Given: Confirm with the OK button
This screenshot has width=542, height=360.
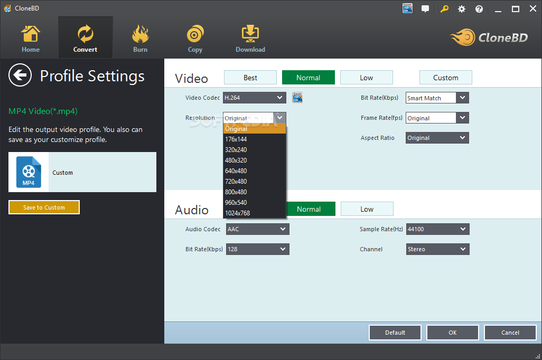Looking at the screenshot, I should pos(453,333).
